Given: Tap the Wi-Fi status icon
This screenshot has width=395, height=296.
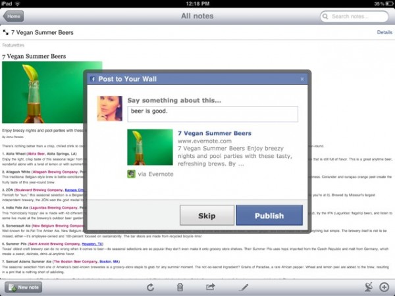Looking at the screenshot, I should 17,3.
